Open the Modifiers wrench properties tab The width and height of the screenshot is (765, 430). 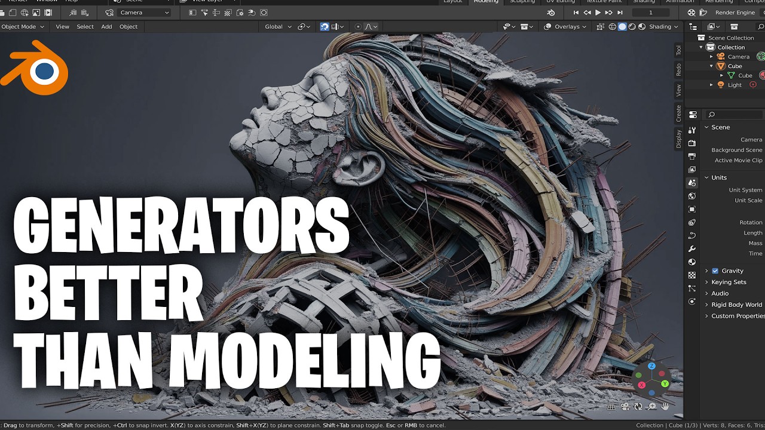coord(692,248)
